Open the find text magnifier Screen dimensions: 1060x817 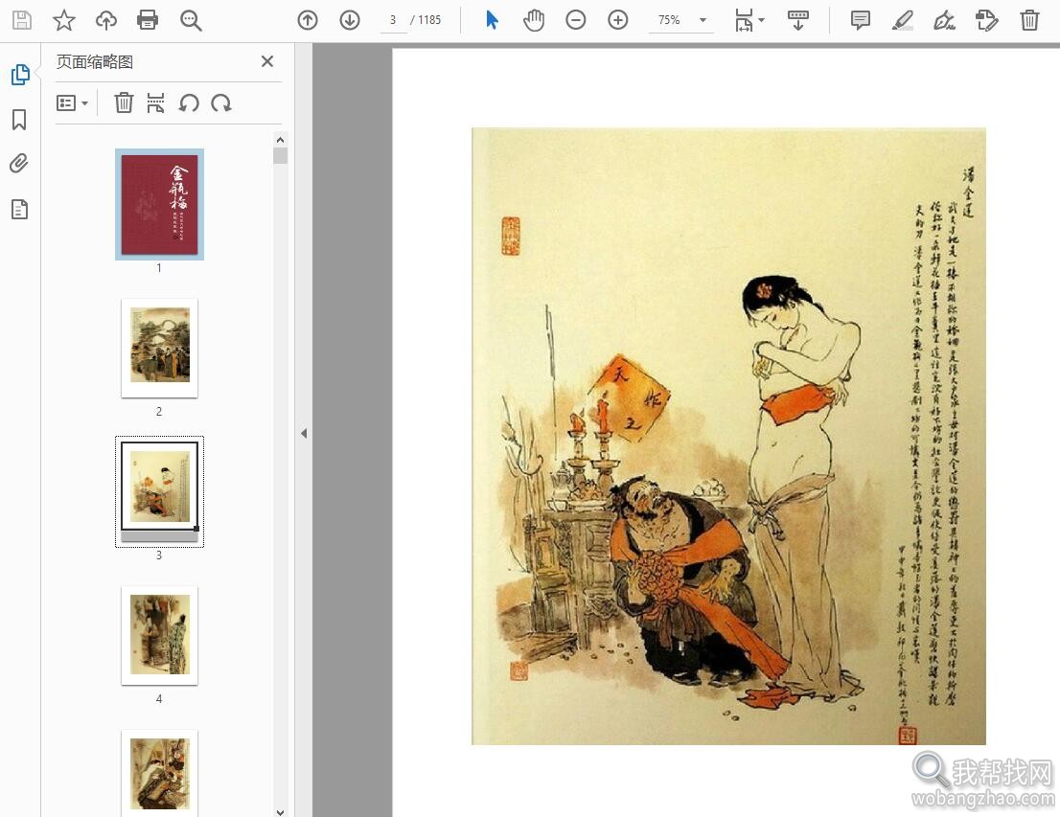coord(191,20)
